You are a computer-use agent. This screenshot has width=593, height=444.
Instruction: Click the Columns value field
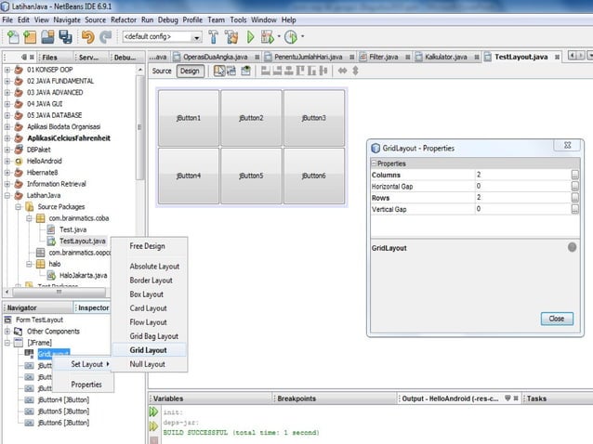click(521, 175)
